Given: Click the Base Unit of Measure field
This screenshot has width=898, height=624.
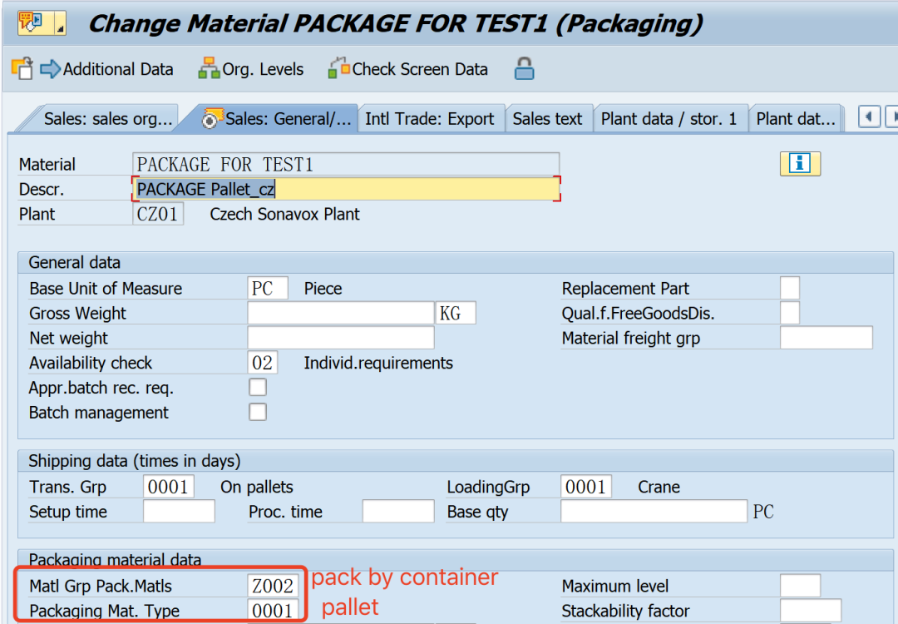Looking at the screenshot, I should pos(268,288).
